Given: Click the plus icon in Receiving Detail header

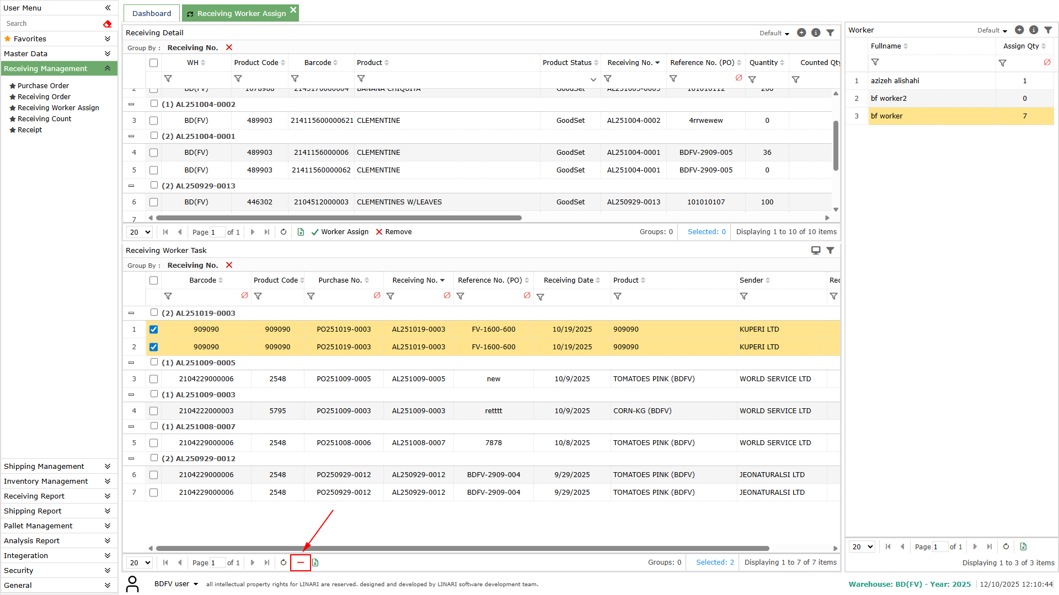Looking at the screenshot, I should [801, 33].
